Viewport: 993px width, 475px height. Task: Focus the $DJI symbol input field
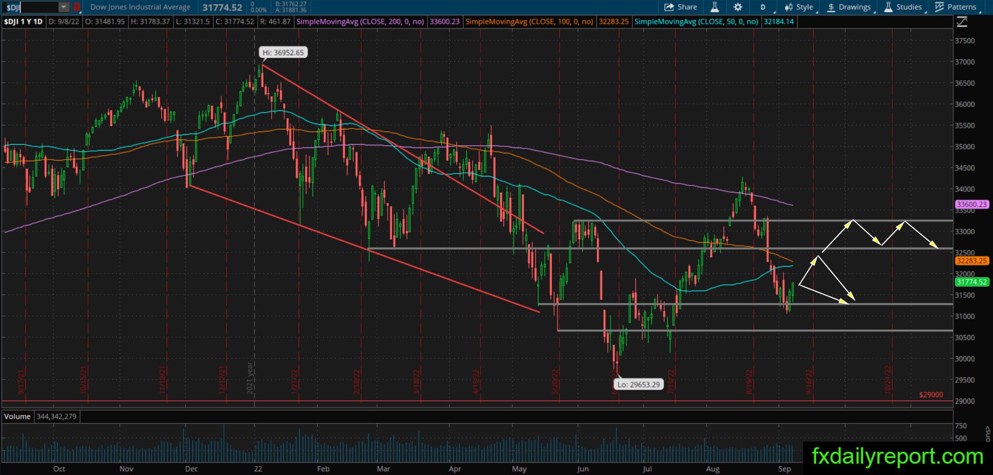(30, 7)
